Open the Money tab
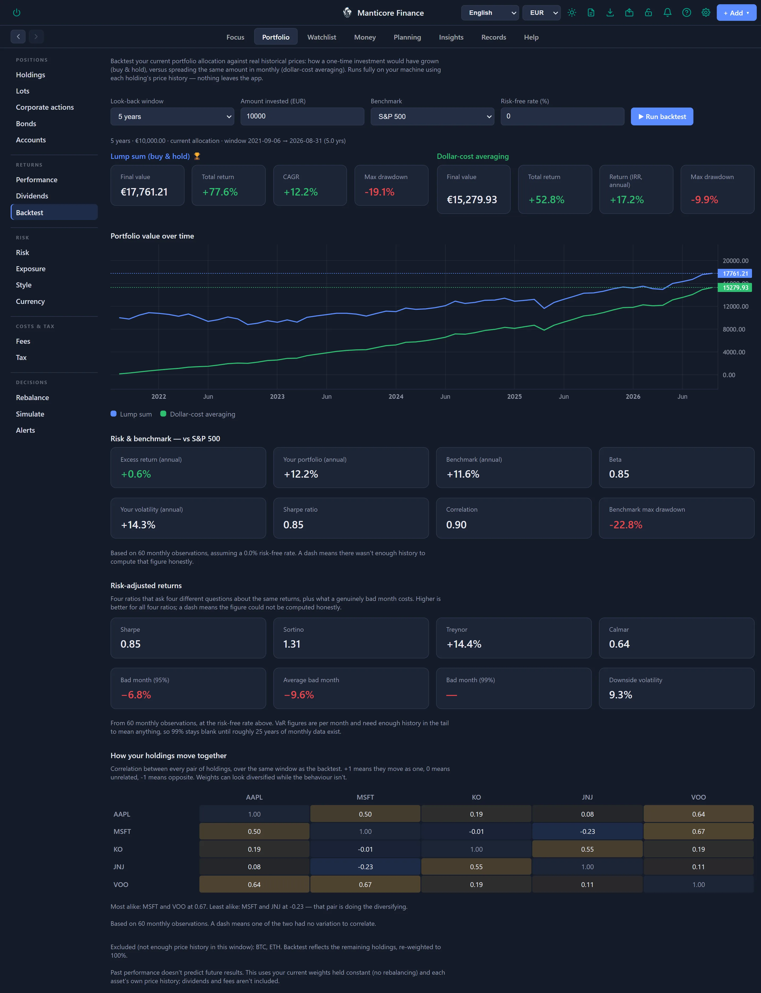 365,37
